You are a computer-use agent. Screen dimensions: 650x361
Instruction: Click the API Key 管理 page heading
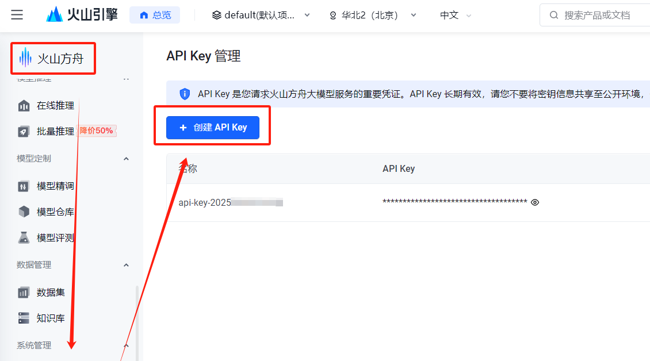[x=204, y=56]
